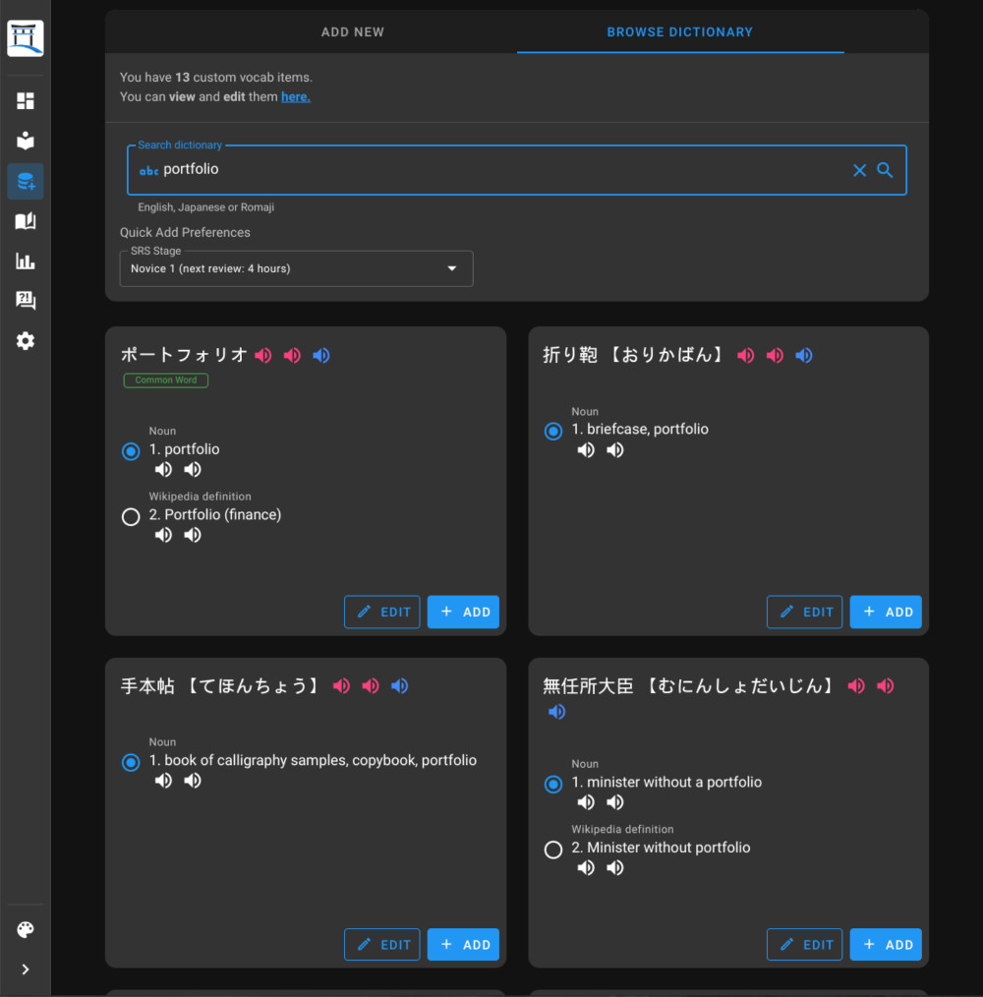This screenshot has width=983, height=997.
Task: Click EDIT on the ポートフォリオ card
Action: [x=382, y=612]
